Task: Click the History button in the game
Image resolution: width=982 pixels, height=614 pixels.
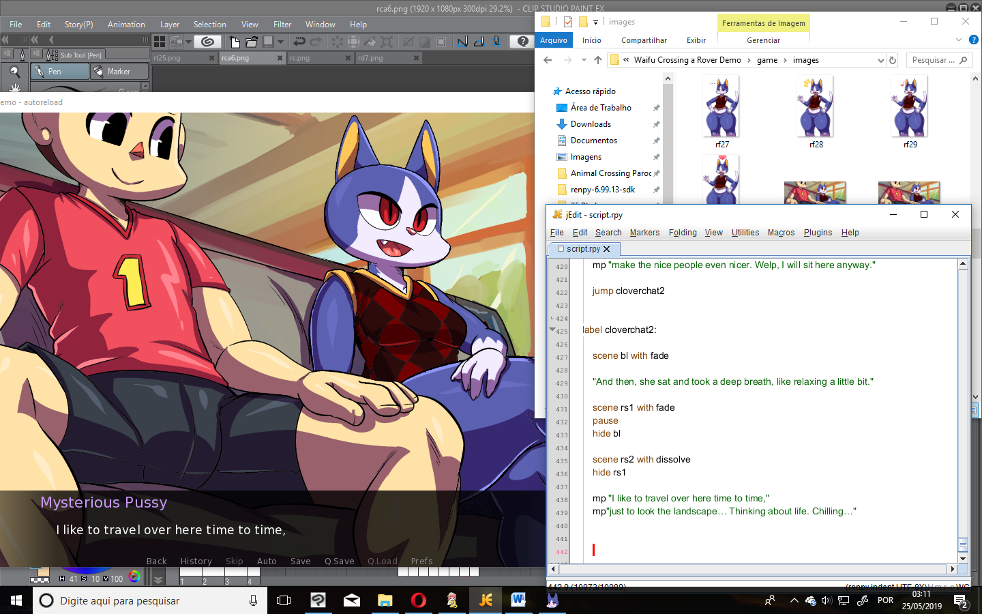Action: [x=196, y=561]
